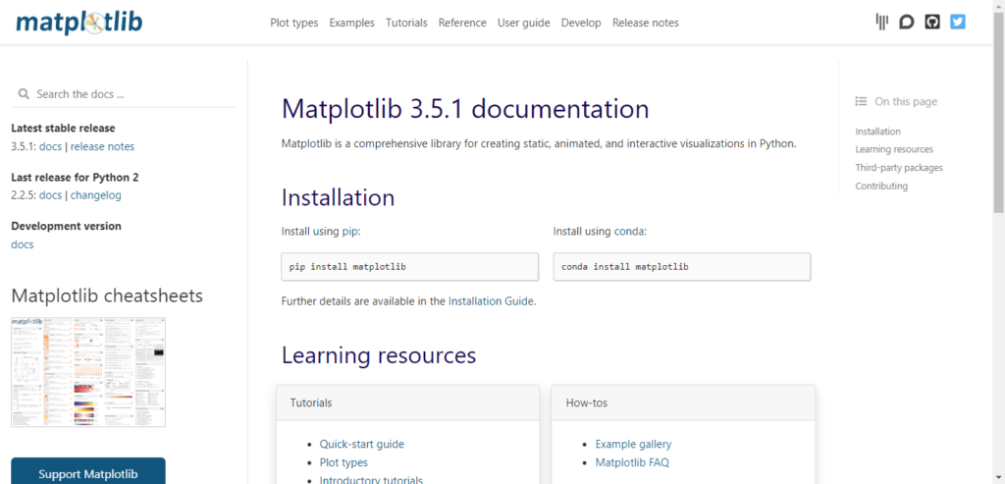Screen dimensions: 1005x484
Task: Jump to Learning resources in On this page
Action: [x=894, y=149]
